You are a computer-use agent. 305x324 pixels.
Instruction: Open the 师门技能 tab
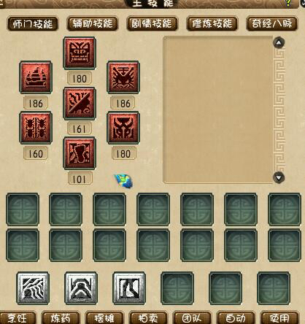pyautogui.click(x=33, y=24)
